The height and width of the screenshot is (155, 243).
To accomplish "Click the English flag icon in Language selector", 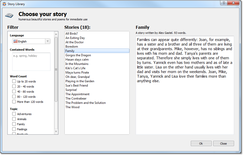I will [x=15, y=41].
